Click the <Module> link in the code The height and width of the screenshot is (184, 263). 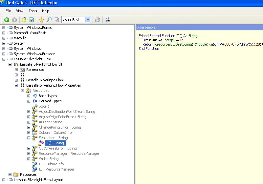point(201,44)
